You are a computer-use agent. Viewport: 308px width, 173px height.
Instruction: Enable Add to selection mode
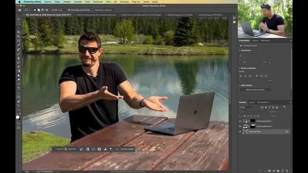click(38, 10)
